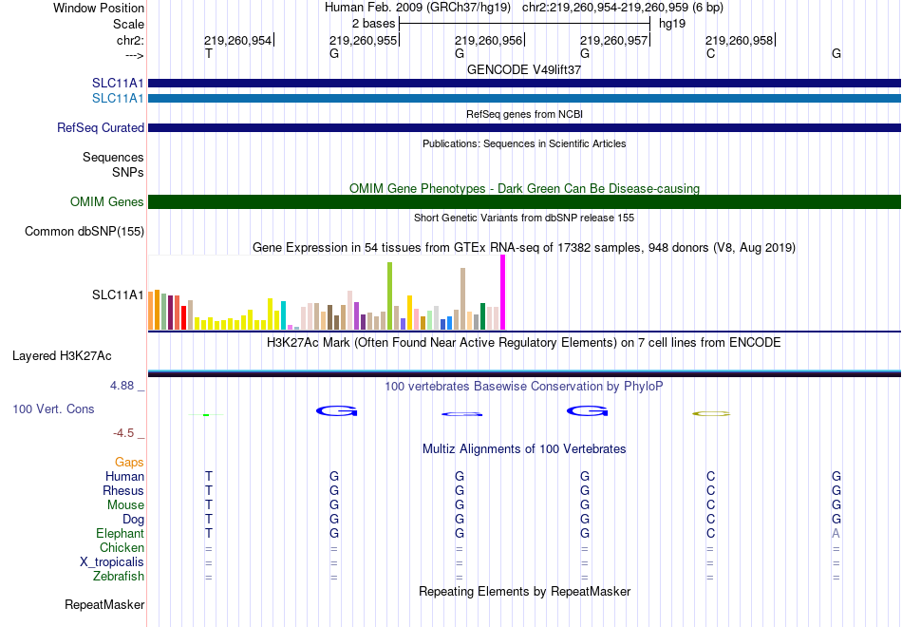This screenshot has width=902, height=627.
Task: Click the 219,260,955 ruler coordinate
Action: tap(363, 40)
